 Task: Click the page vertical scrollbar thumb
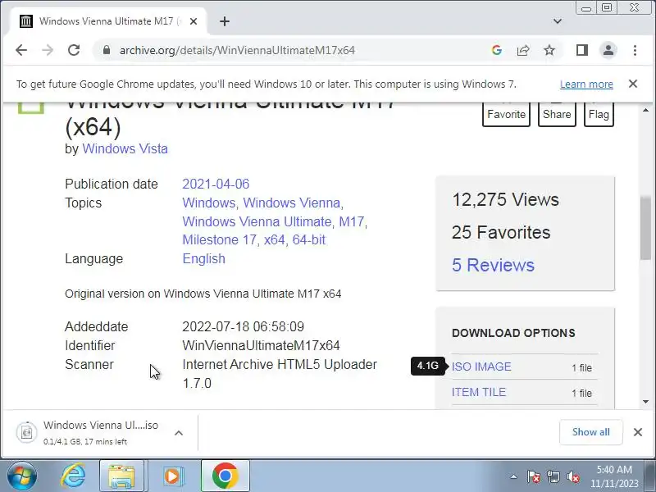point(645,228)
